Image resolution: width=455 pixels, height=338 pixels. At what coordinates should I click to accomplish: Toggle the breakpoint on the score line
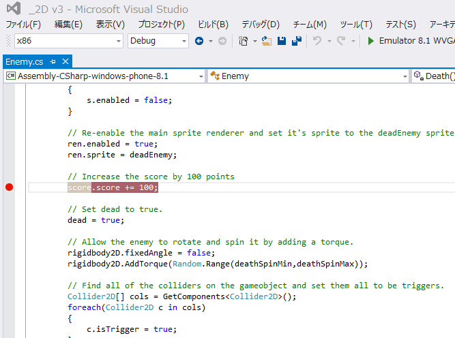[10, 187]
